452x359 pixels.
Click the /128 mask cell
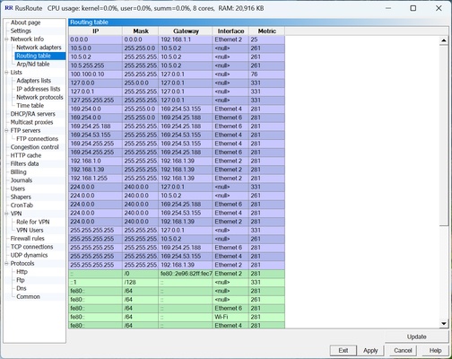coord(141,283)
